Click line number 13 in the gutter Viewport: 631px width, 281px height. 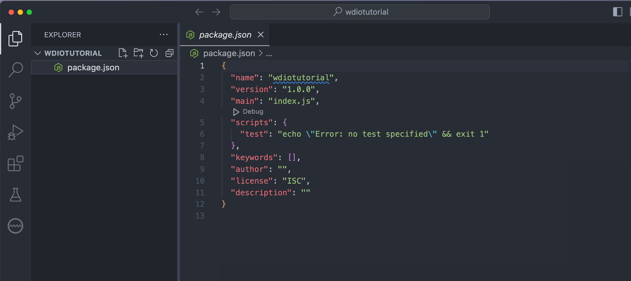(200, 216)
